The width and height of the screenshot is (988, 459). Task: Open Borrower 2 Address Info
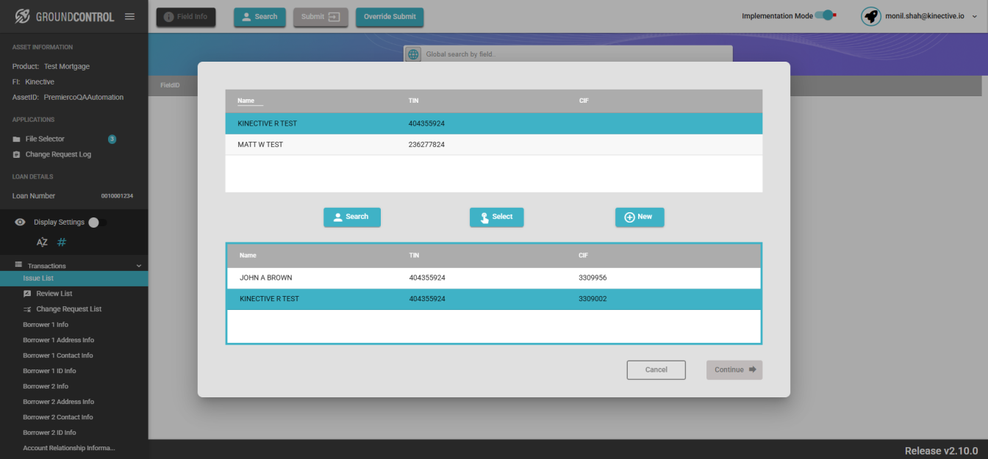tap(58, 402)
